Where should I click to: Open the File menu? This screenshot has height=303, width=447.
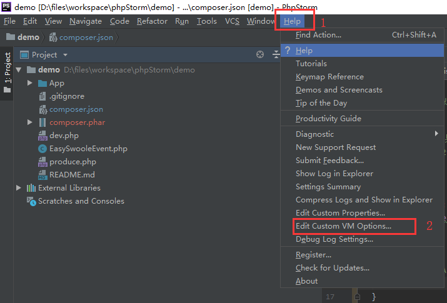(9, 21)
